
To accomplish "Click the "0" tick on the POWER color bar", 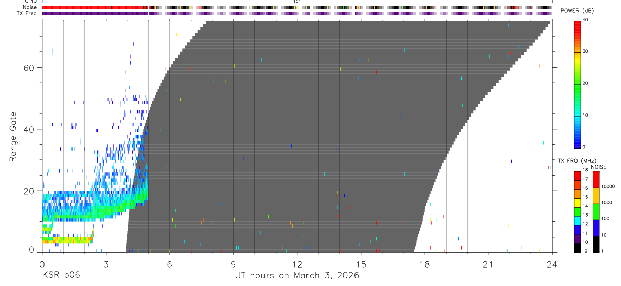I will coord(585,147).
